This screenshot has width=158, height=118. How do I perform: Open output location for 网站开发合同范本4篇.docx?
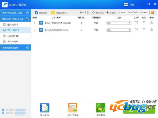144,23
